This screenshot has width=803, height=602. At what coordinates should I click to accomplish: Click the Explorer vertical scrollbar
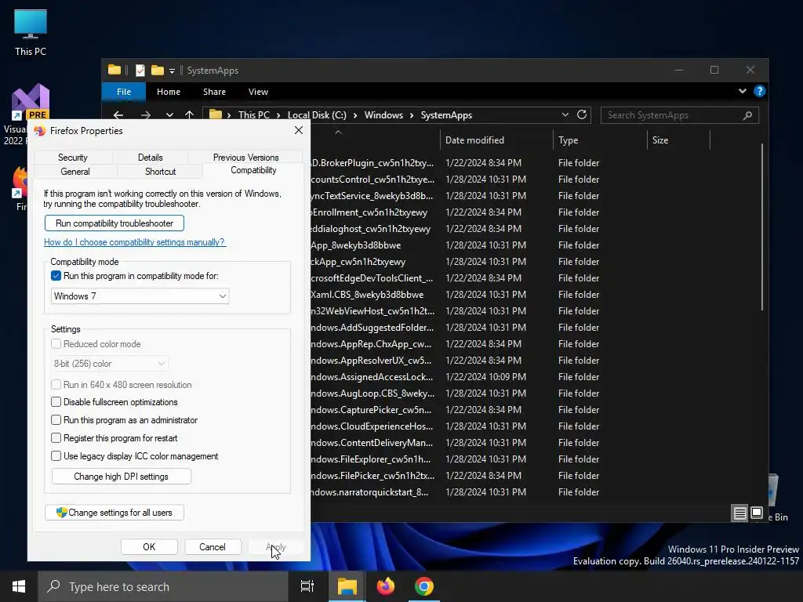click(762, 227)
